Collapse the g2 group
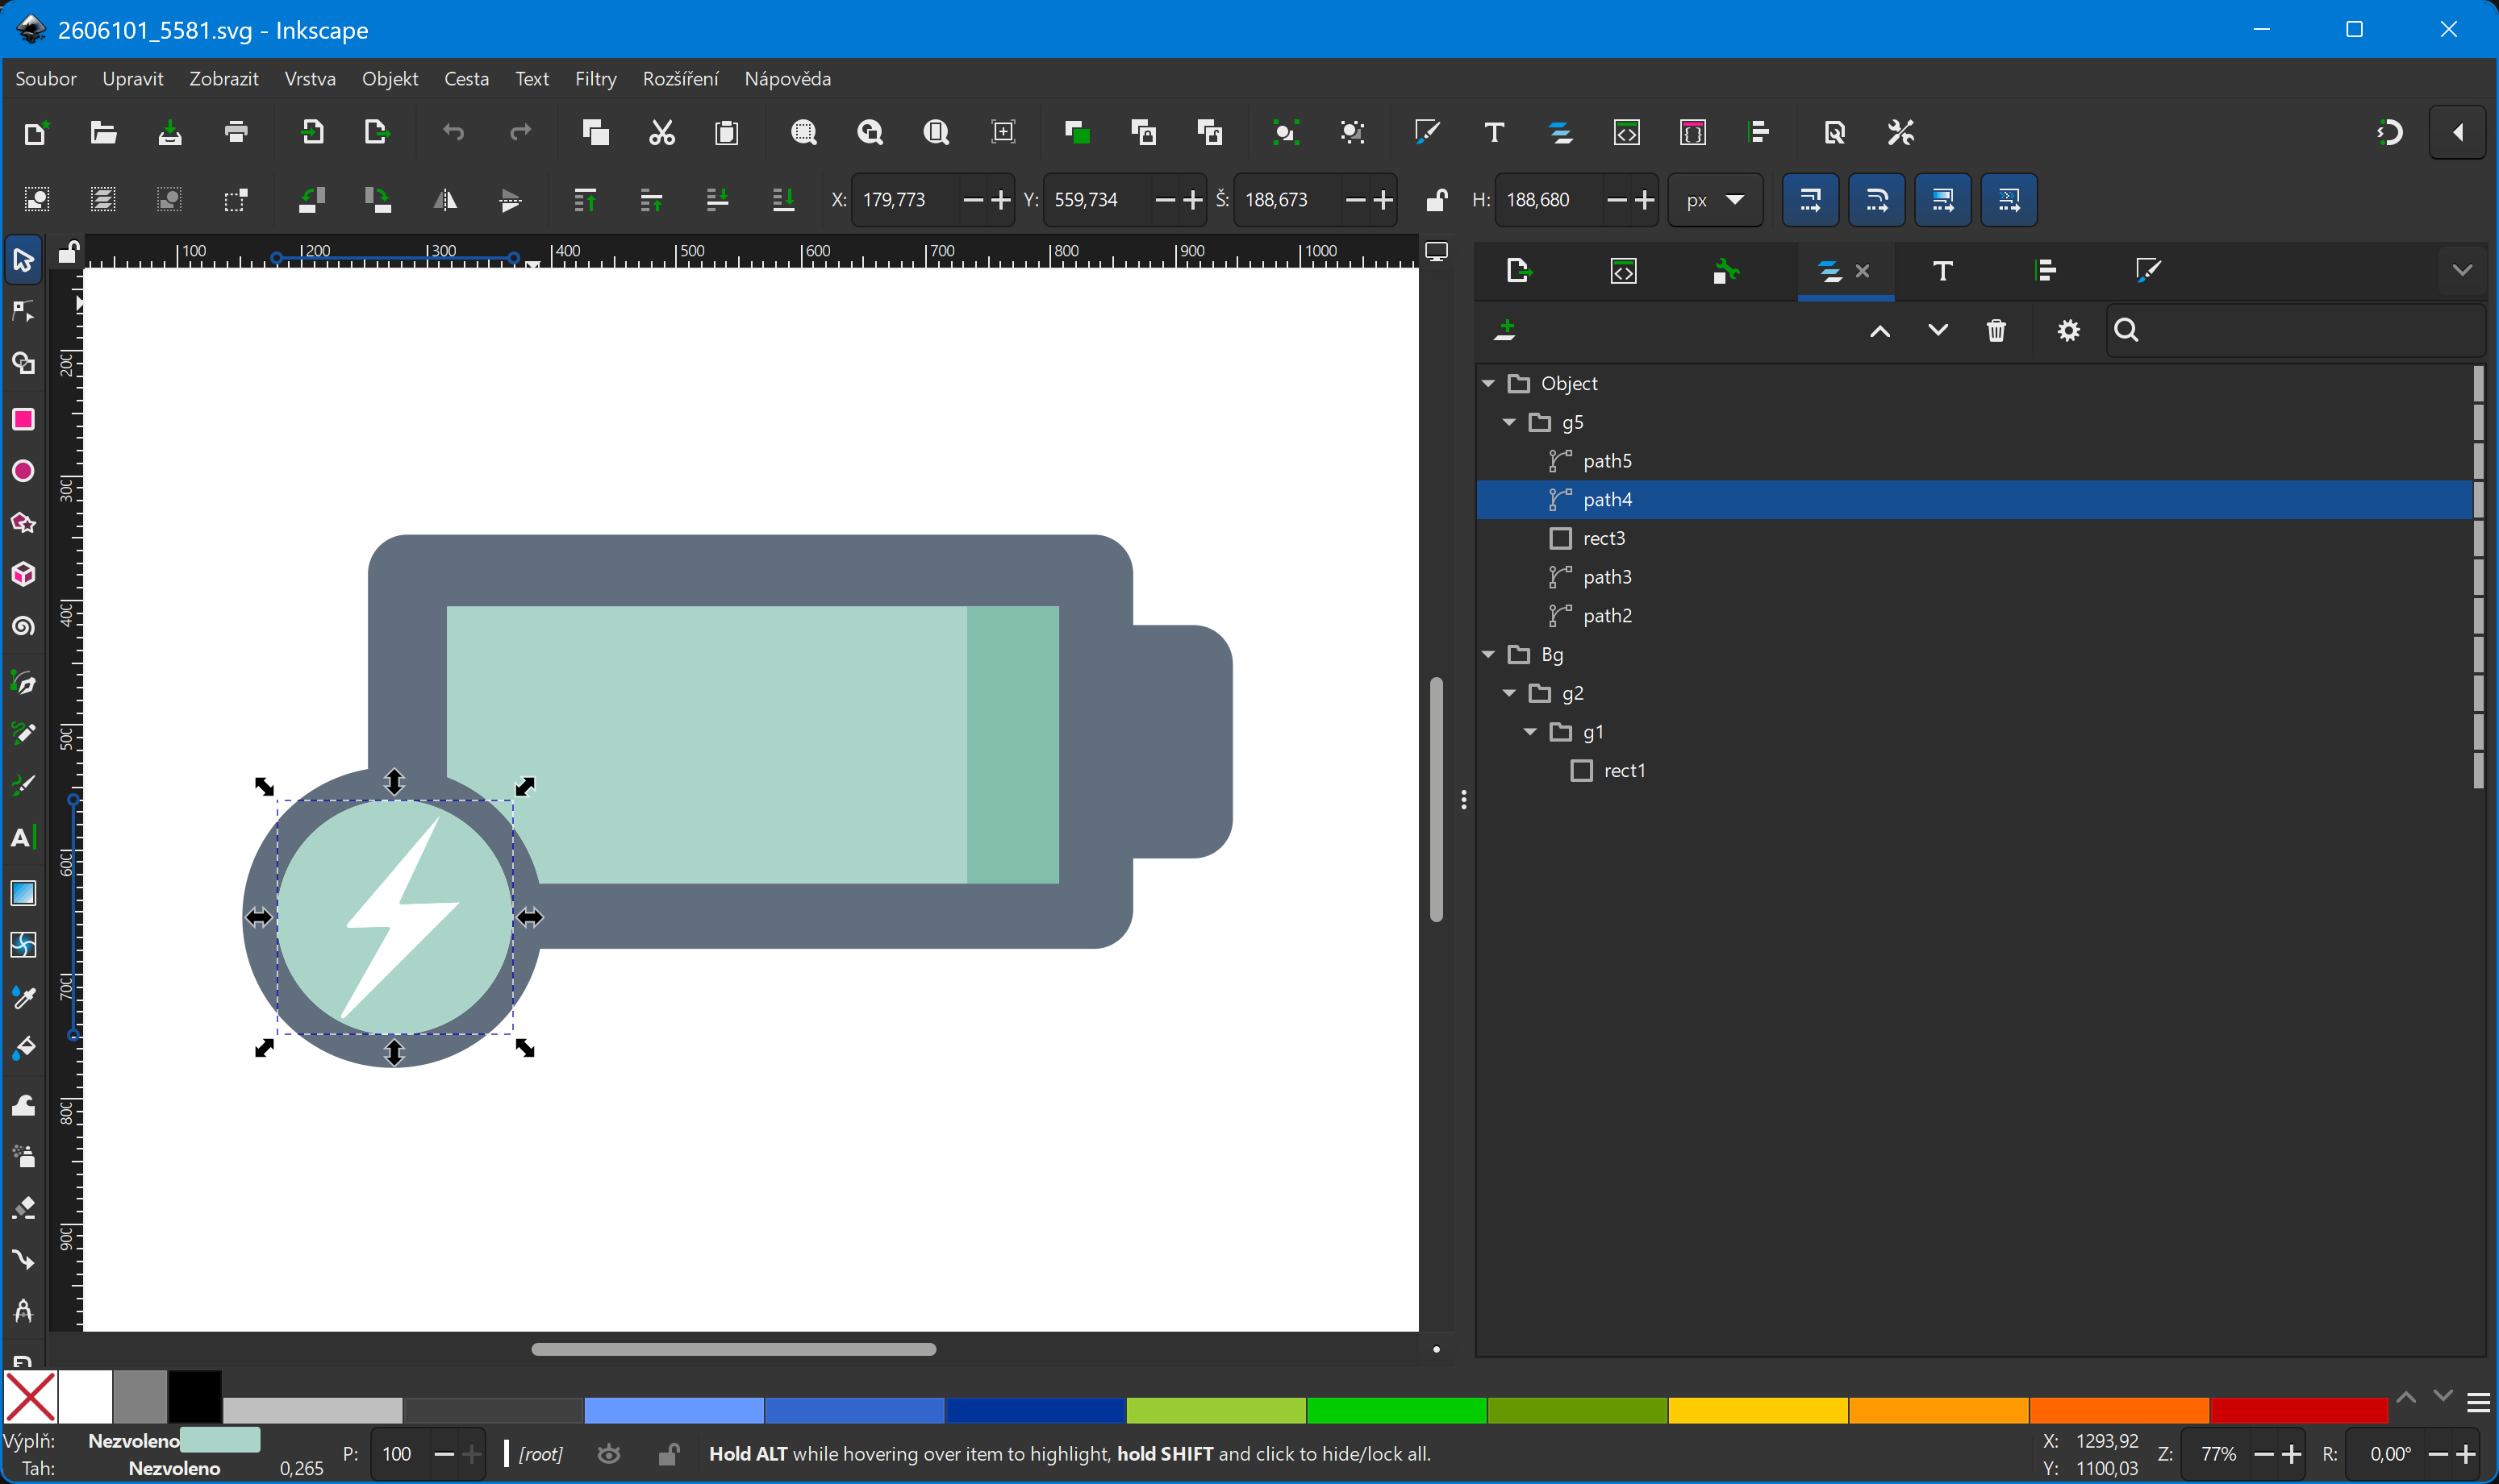 click(x=1508, y=693)
